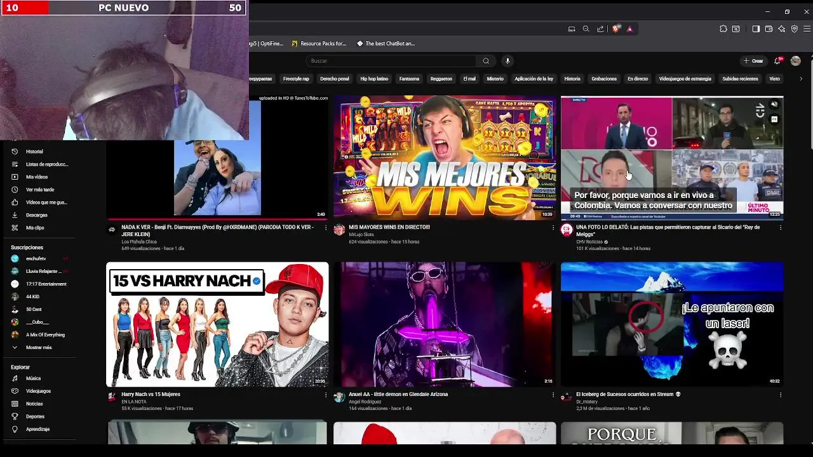
Task: Open Videos que me gustan
Action: tap(39, 202)
